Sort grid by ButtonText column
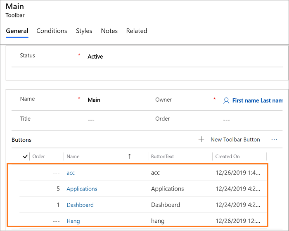This screenshot has height=231, width=289. click(x=162, y=157)
